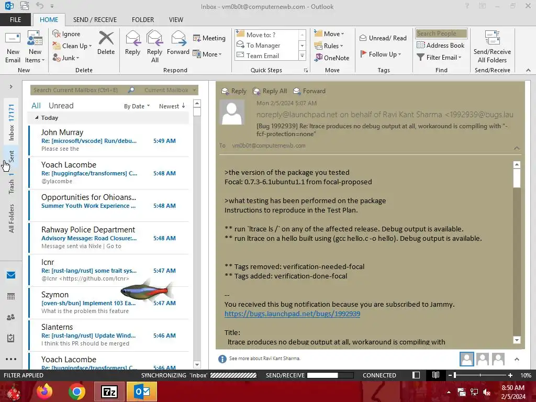Send the message to OneNote
This screenshot has height=402, width=536.
pyautogui.click(x=331, y=58)
